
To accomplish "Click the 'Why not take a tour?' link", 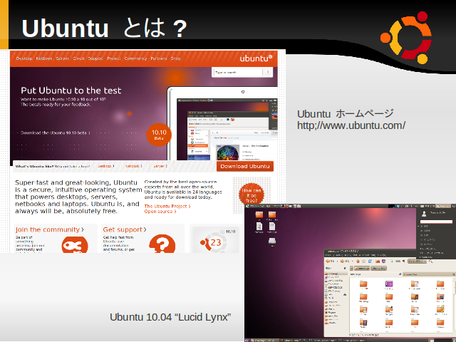I will [72, 166].
